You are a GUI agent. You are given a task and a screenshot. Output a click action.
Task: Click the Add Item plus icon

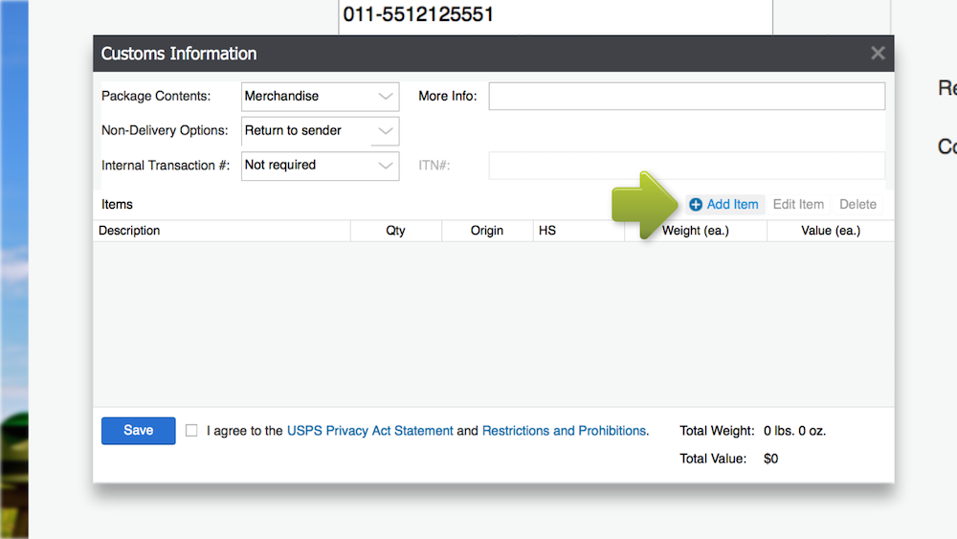pos(696,205)
